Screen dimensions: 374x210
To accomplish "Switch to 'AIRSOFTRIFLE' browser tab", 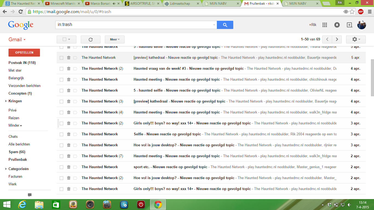I will pos(142,4).
